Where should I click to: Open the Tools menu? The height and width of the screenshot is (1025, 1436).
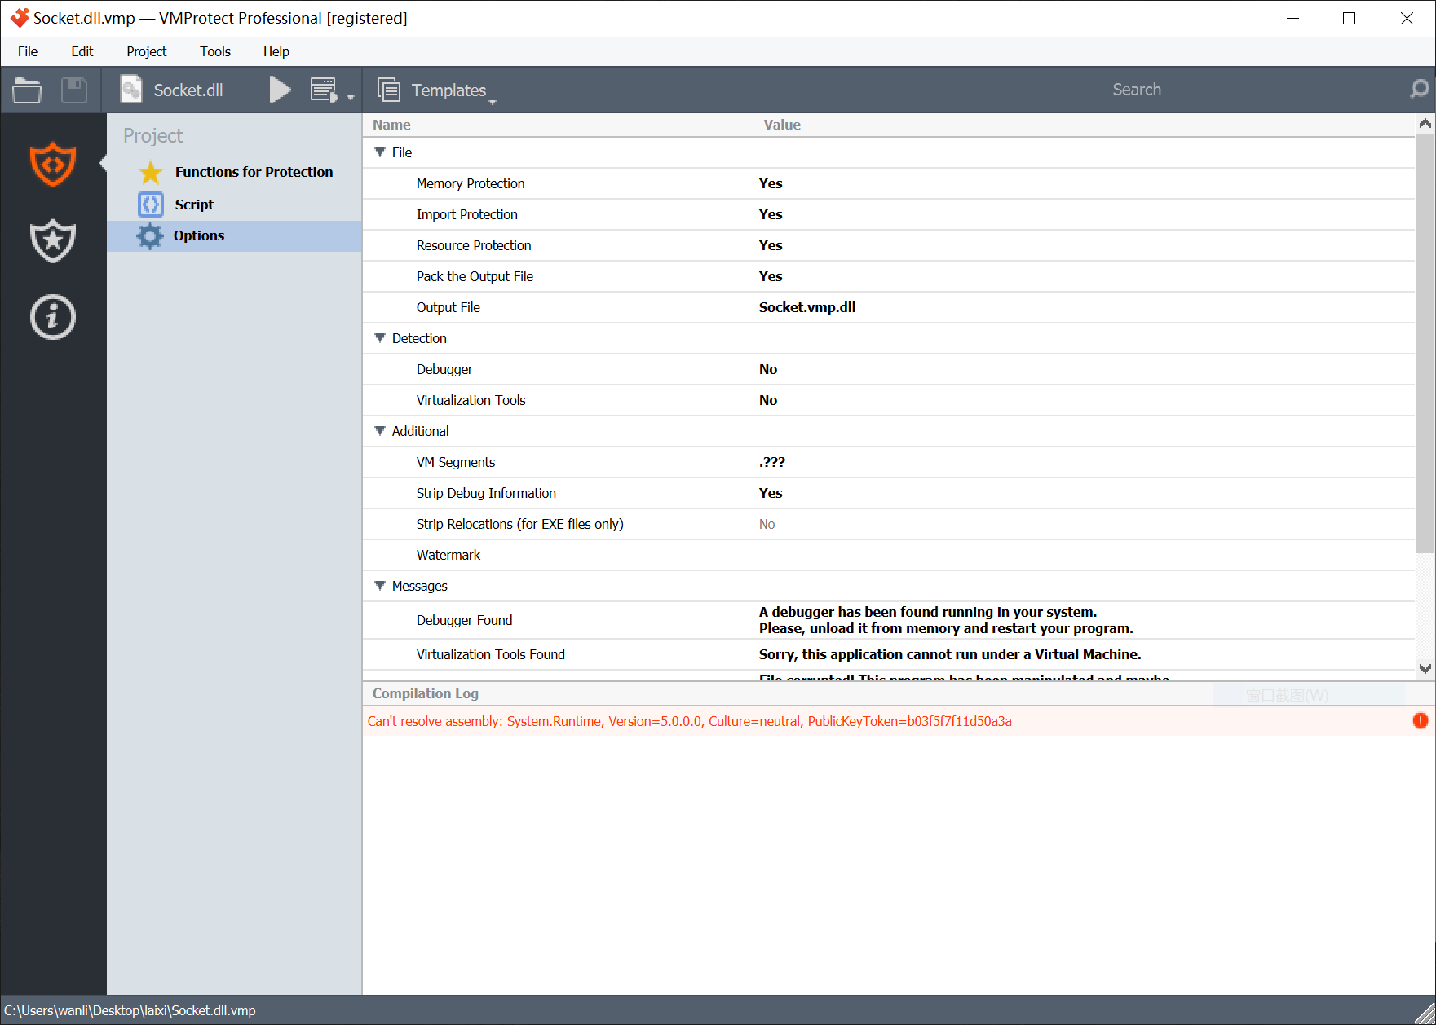click(x=215, y=51)
